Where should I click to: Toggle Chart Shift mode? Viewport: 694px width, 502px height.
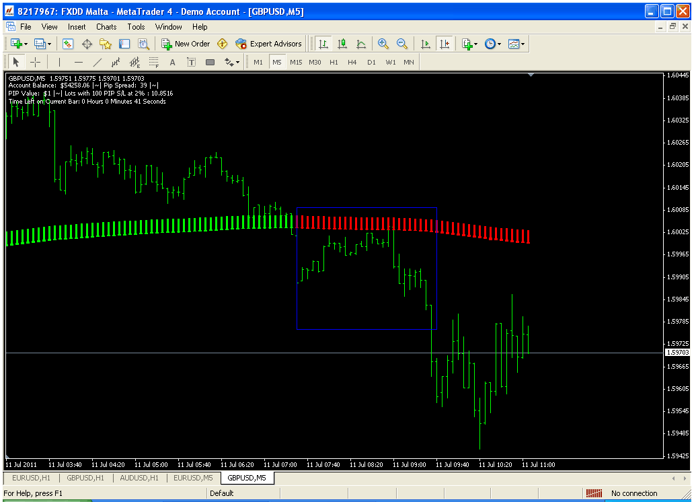pos(444,44)
